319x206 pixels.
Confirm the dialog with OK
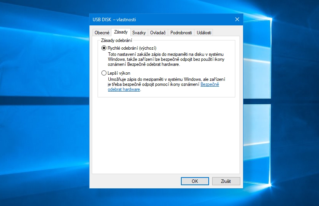(x=195, y=181)
